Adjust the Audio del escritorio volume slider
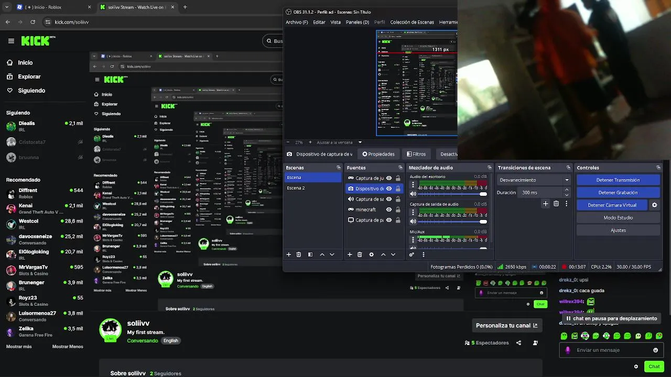This screenshot has width=671, height=377. pyautogui.click(x=453, y=194)
